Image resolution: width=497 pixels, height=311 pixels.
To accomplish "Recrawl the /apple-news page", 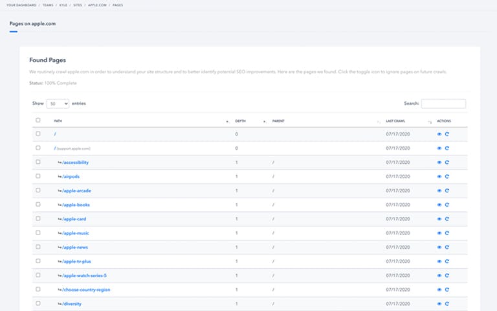I will coord(447,248).
